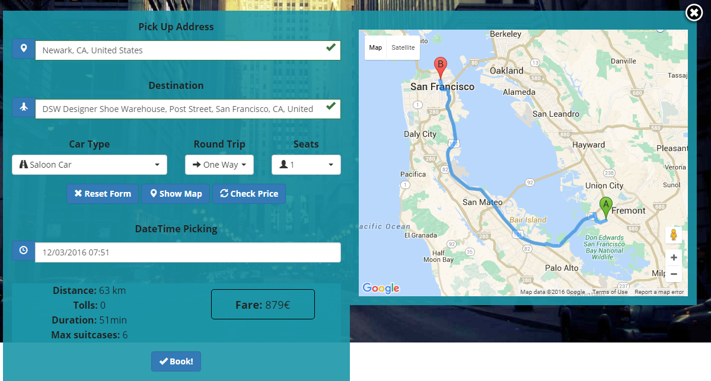This screenshot has width=711, height=381.
Task: Click green checkmark in destination field
Action: pos(331,106)
